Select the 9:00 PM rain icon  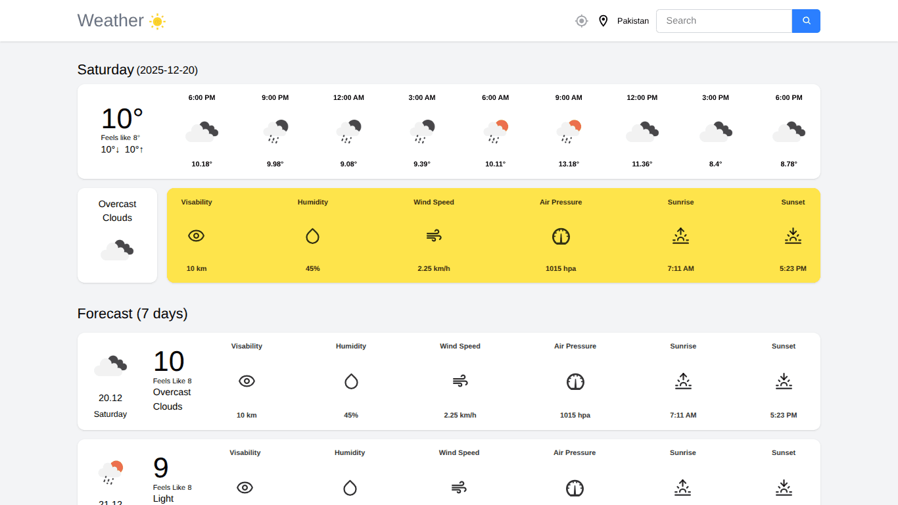[275, 132]
